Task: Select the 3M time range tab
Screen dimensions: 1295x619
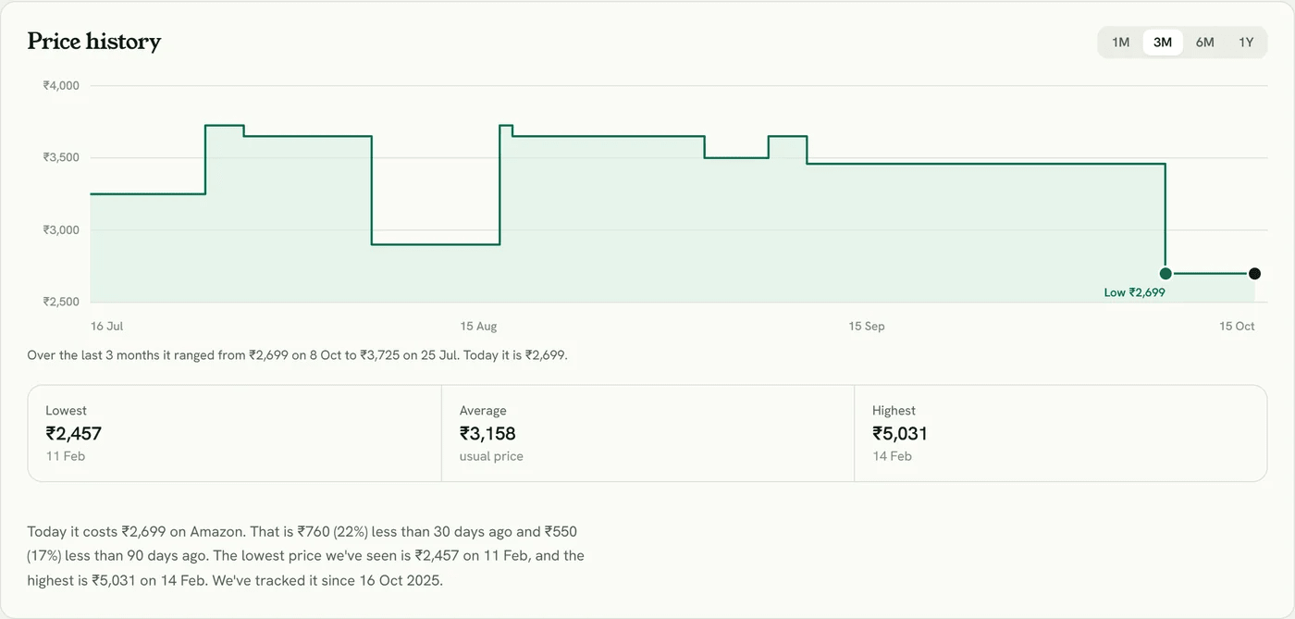Action: (1163, 43)
